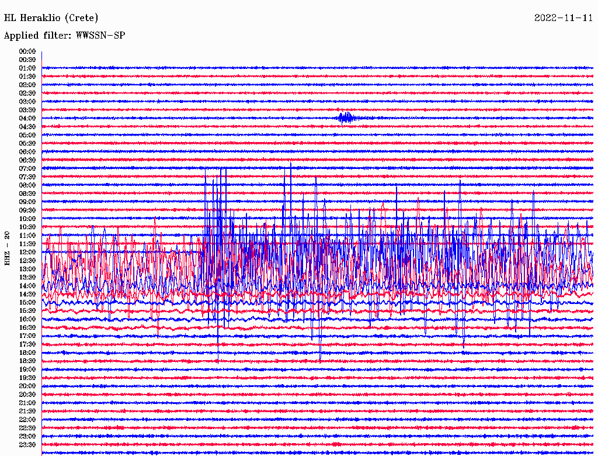Click the 08:30 time label
This screenshot has height=456, width=598.
pos(27,194)
